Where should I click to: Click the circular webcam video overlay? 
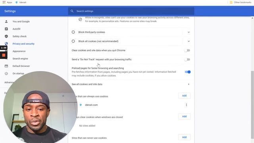pos(40,107)
